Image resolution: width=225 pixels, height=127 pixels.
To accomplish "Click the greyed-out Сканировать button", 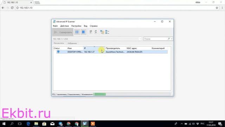I will [63, 32].
